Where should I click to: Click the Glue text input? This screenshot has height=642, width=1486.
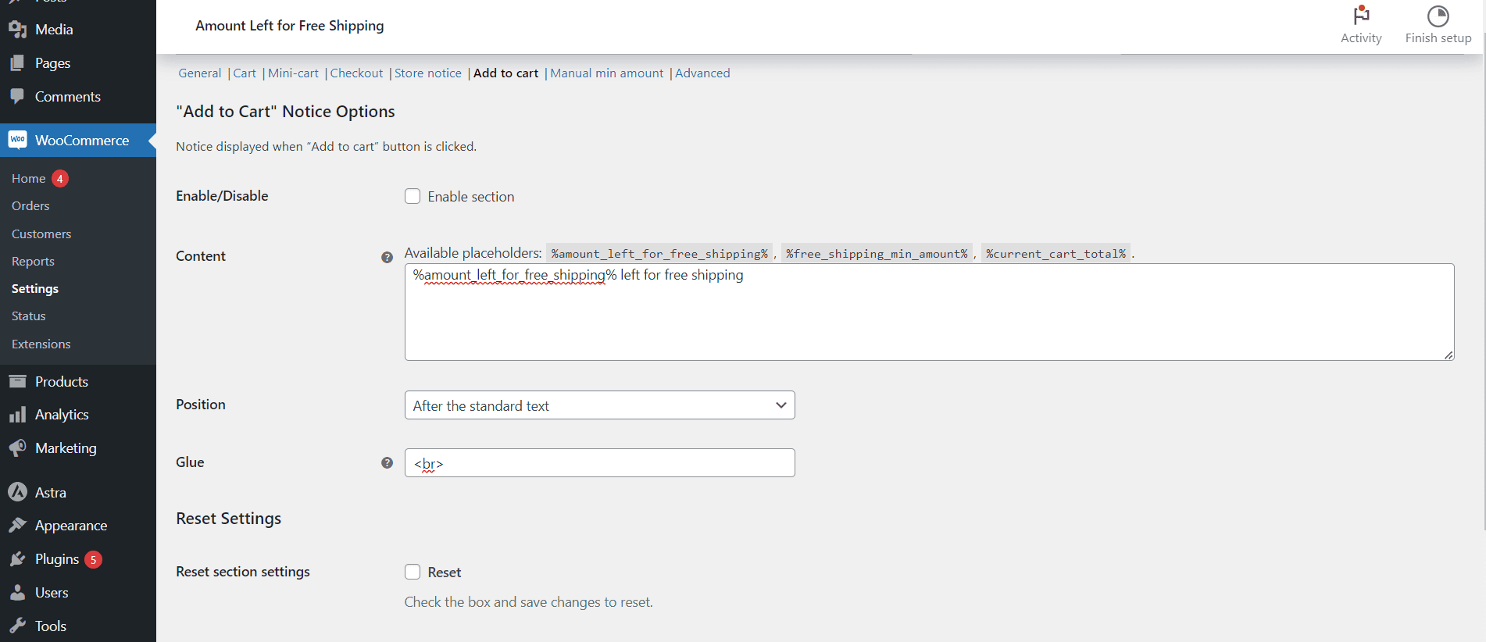pos(599,463)
